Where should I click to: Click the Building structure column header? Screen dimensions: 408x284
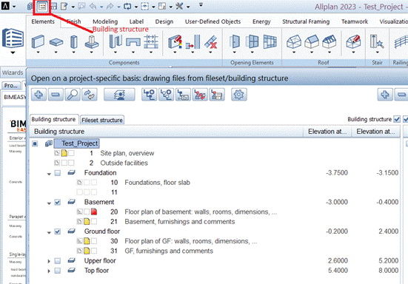(x=167, y=132)
